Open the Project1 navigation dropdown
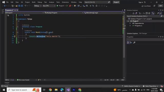 pyautogui.click(x=24, y=13)
